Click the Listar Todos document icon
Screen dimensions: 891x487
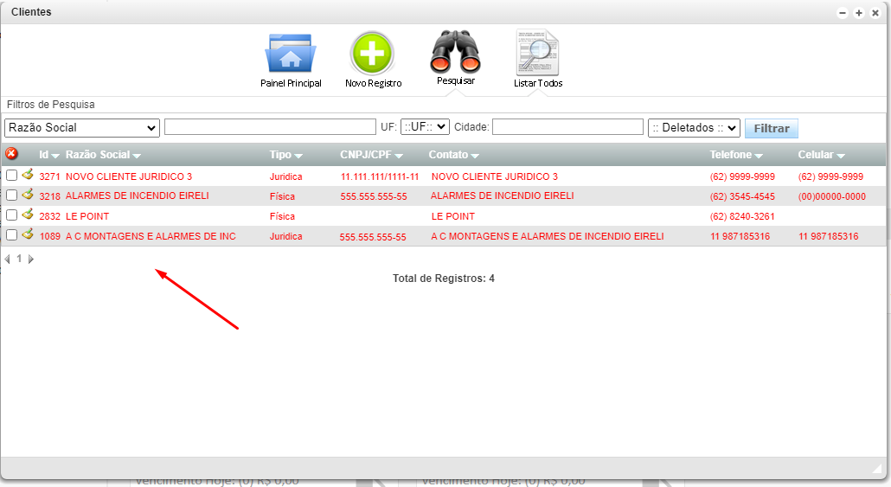point(537,54)
